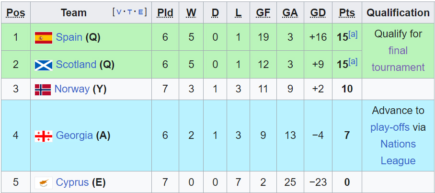435x193 pixels.
Task: Click the Spain flag icon
Action: (x=44, y=38)
